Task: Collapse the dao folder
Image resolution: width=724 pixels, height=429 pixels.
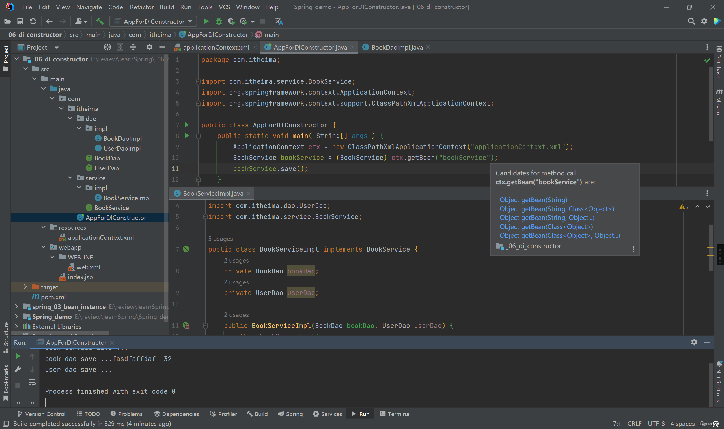Action: tap(70, 119)
